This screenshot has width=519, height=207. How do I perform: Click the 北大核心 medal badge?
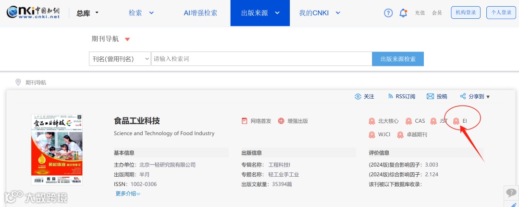(371, 121)
